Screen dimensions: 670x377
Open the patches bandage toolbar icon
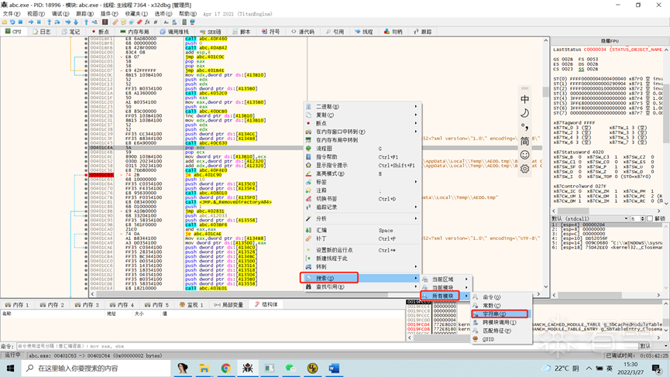(x=115, y=22)
